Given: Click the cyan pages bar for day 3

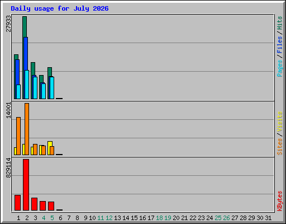Looking at the screenshot, I should point(35,88).
